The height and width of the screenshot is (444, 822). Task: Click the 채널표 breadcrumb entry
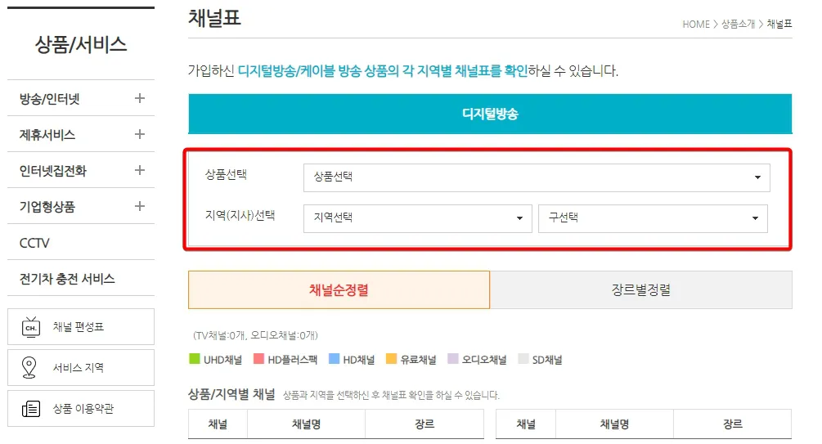tap(779, 24)
